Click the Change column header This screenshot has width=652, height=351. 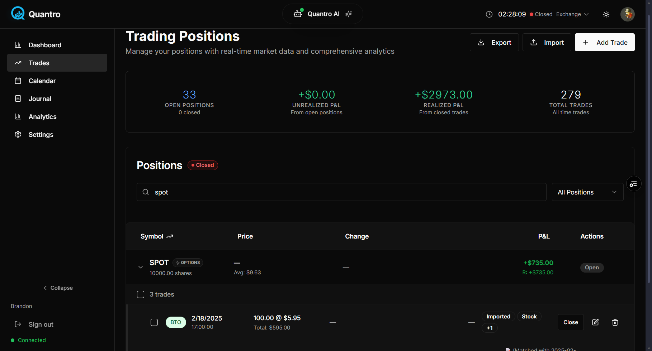click(x=357, y=236)
